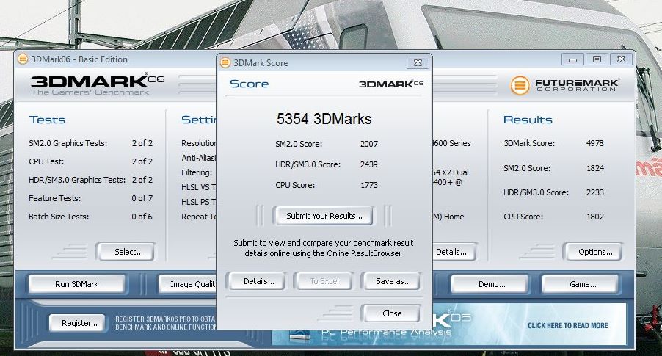Click the Game button
The height and width of the screenshot is (356, 662).
(582, 284)
